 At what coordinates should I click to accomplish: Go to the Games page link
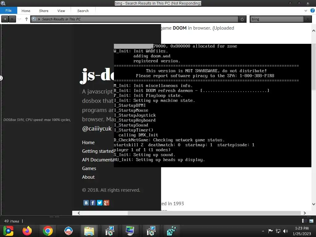click(x=89, y=168)
